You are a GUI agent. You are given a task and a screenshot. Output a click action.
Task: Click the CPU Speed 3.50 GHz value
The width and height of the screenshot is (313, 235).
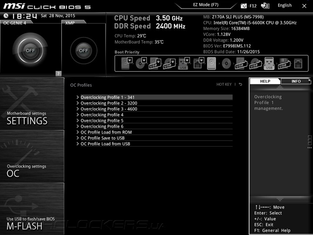tap(169, 18)
